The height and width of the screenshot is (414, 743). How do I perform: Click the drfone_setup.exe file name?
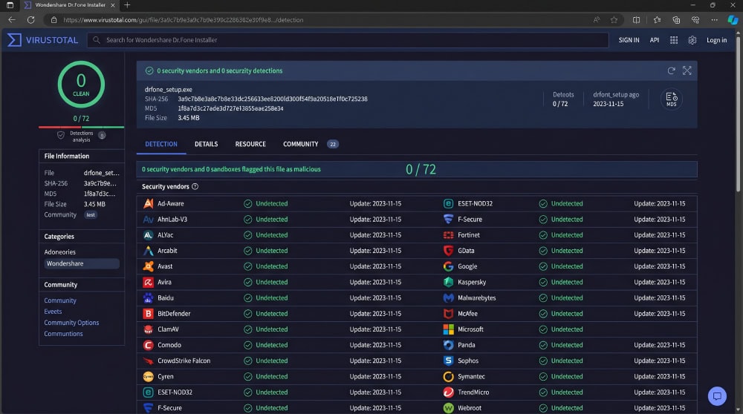168,90
